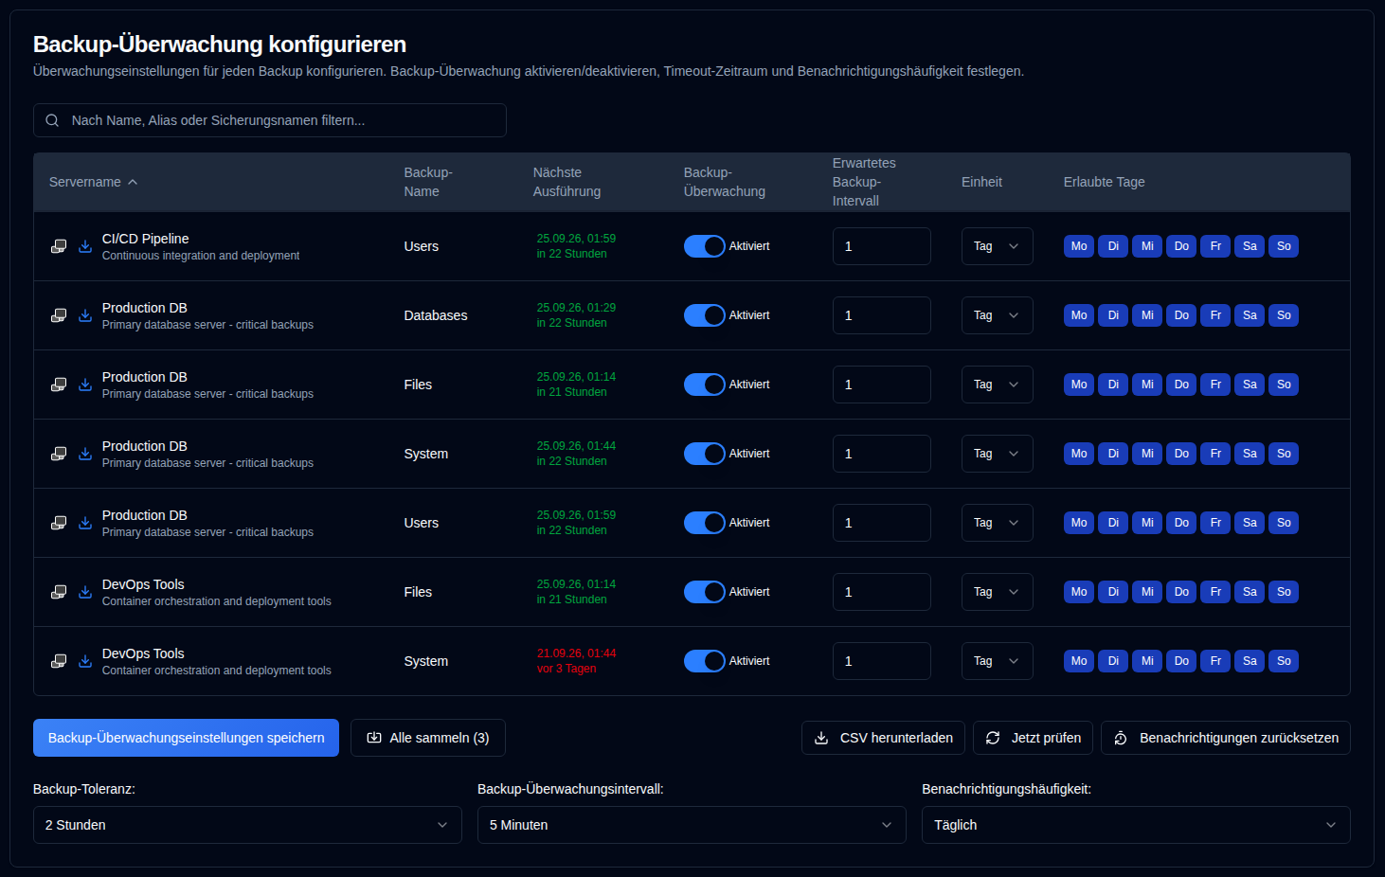Click the server icon in the CI/CD Pipeline row
Viewport: 1385px width, 877px height.
[x=59, y=246]
